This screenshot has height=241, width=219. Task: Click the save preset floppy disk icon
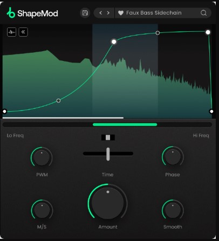point(85,13)
